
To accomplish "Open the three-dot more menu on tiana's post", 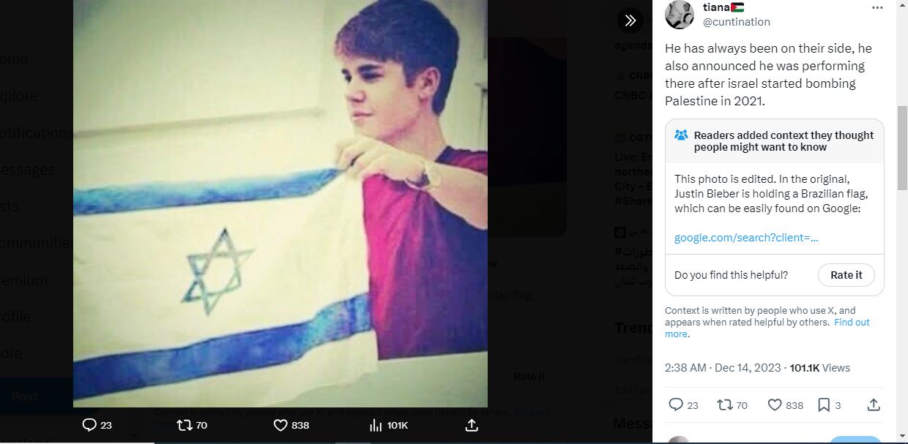I will click(877, 7).
